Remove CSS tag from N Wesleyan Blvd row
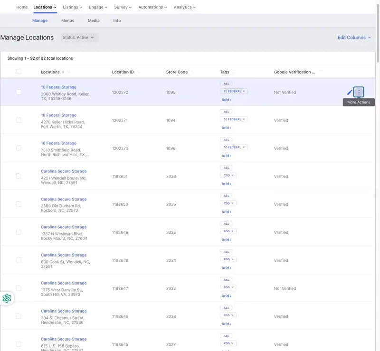Screen dimensions: 380x351 tap(232, 231)
